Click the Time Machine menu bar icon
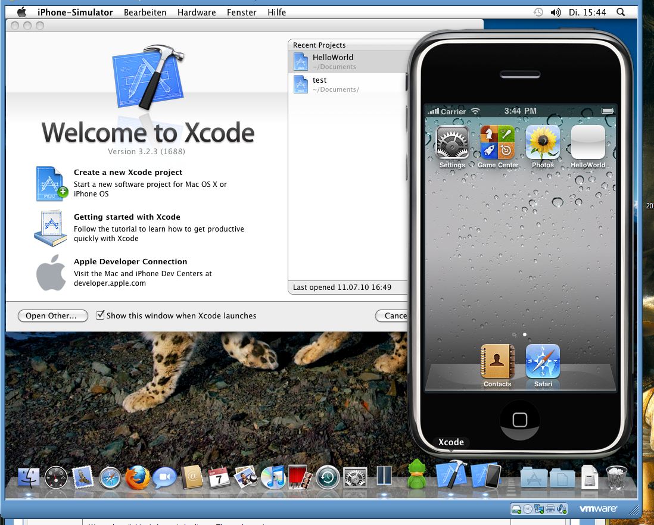The height and width of the screenshot is (525, 654). pos(538,12)
